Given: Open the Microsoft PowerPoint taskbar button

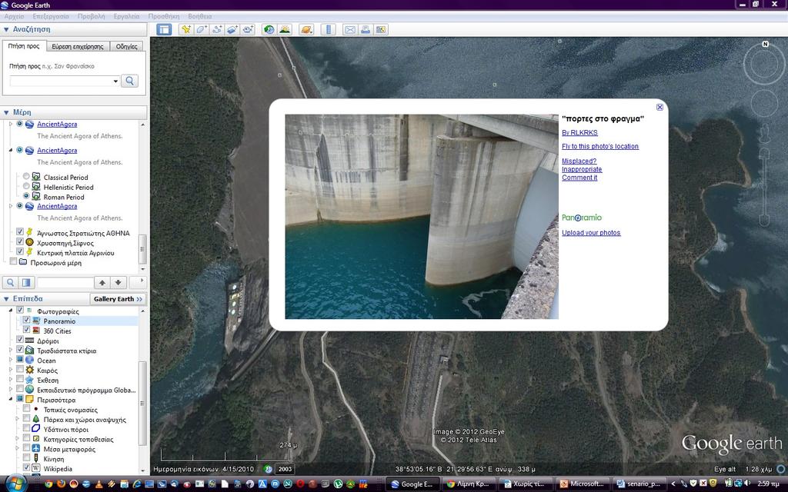Looking at the screenshot, I should 582,484.
